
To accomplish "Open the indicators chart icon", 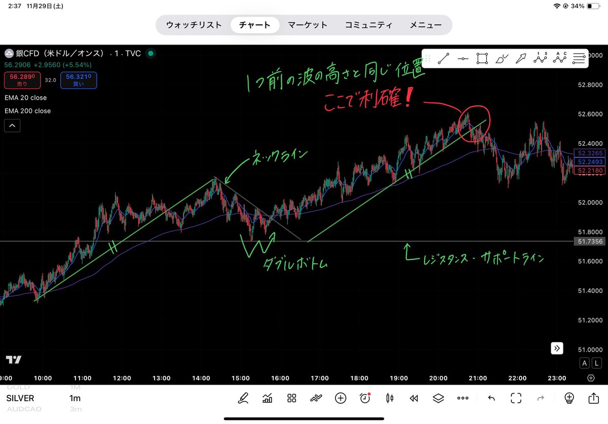I will [268, 398].
